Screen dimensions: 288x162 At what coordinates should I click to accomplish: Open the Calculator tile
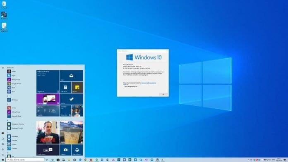(65, 87)
